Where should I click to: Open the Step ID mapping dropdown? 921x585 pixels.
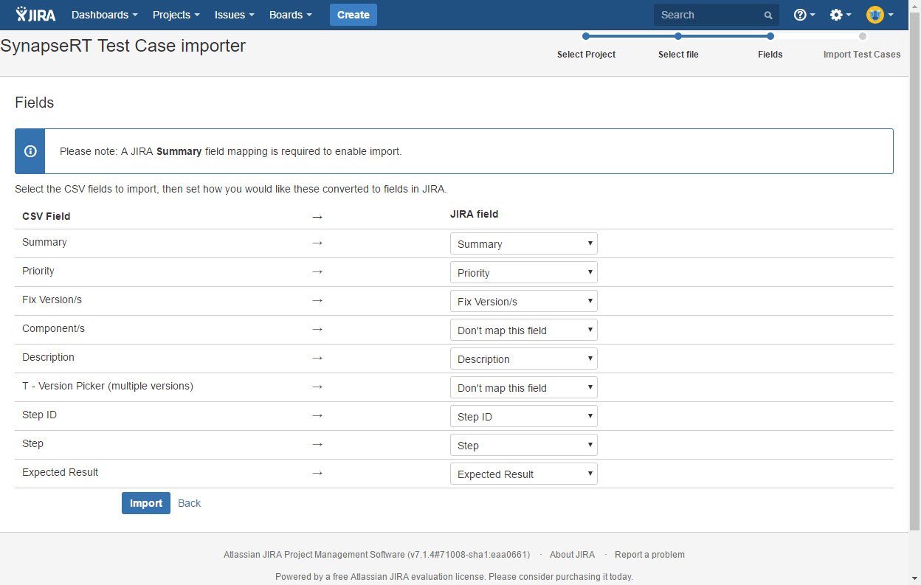pos(523,417)
